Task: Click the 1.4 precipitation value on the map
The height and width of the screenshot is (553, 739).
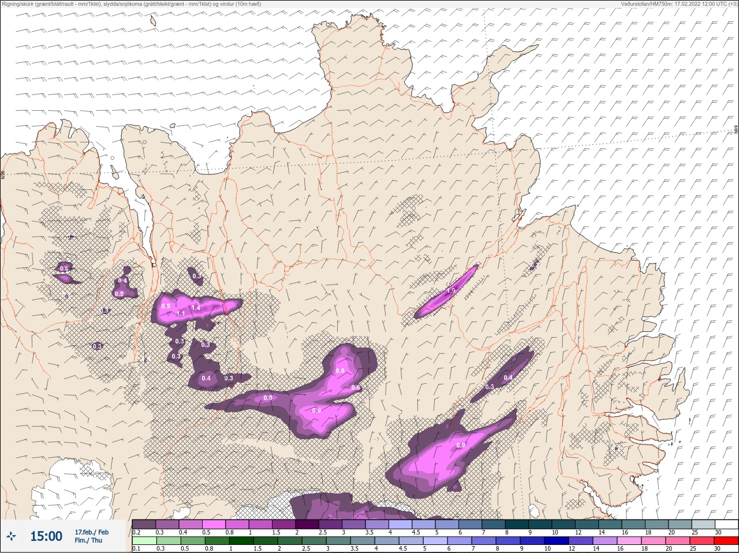Action: [x=196, y=308]
